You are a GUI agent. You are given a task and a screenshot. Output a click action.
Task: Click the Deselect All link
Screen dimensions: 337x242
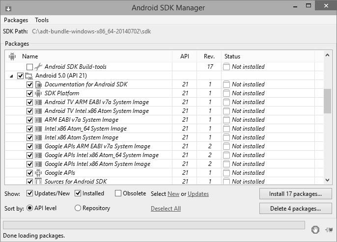166,209
